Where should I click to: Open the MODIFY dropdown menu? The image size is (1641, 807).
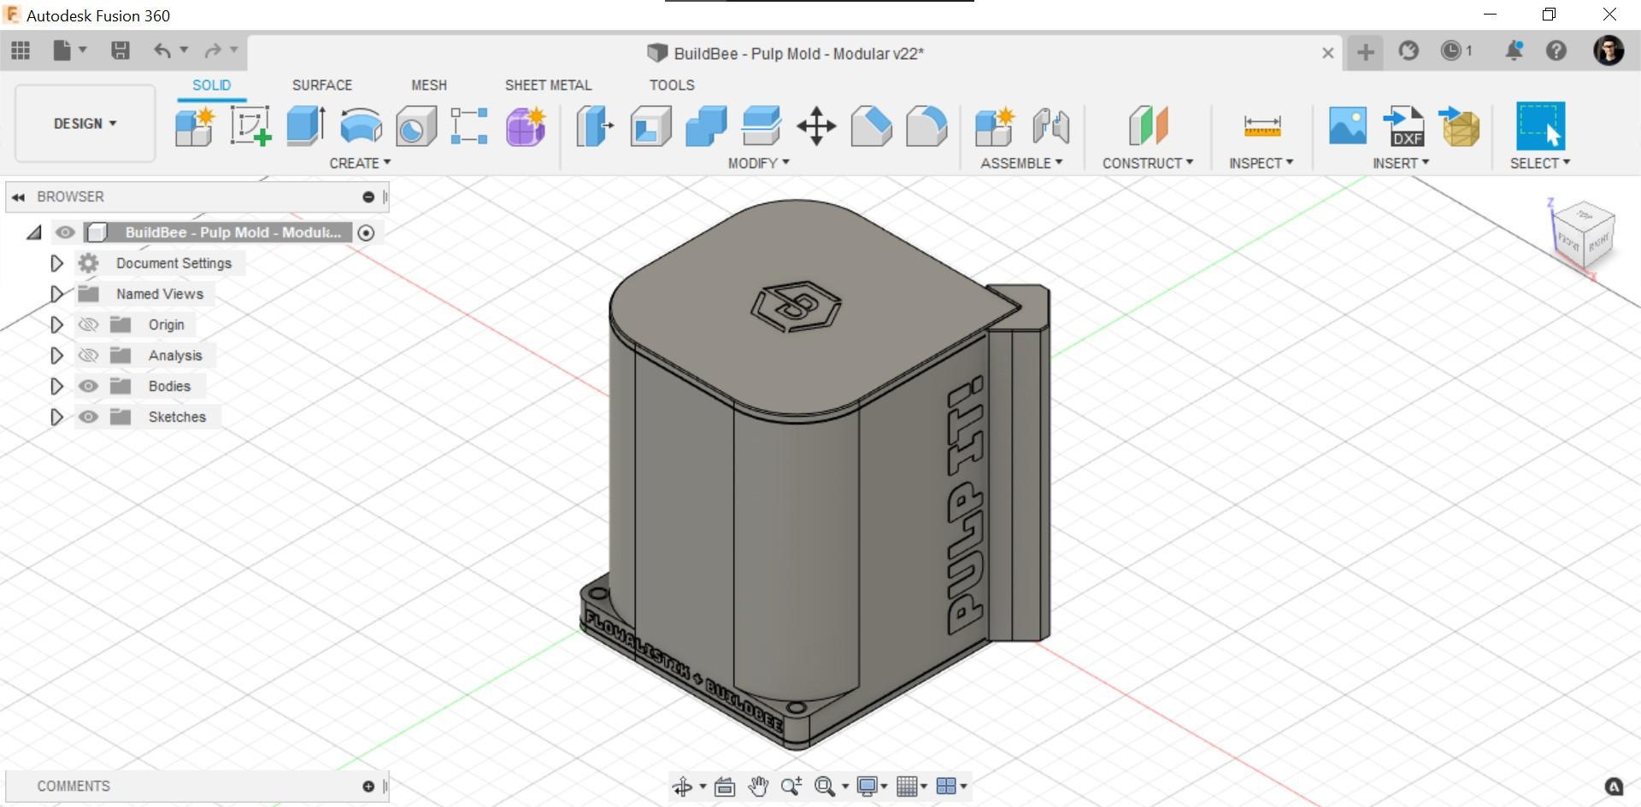pos(757,162)
